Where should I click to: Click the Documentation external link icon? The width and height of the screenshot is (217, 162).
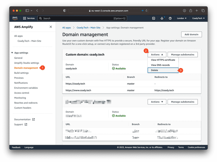[x=33, y=119]
